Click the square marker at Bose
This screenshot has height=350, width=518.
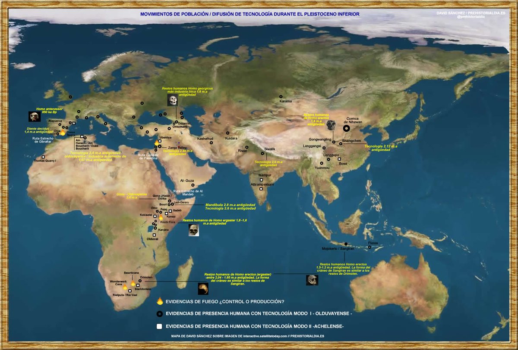pos(339,159)
